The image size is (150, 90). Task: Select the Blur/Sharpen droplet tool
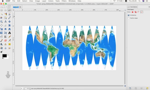(5, 48)
